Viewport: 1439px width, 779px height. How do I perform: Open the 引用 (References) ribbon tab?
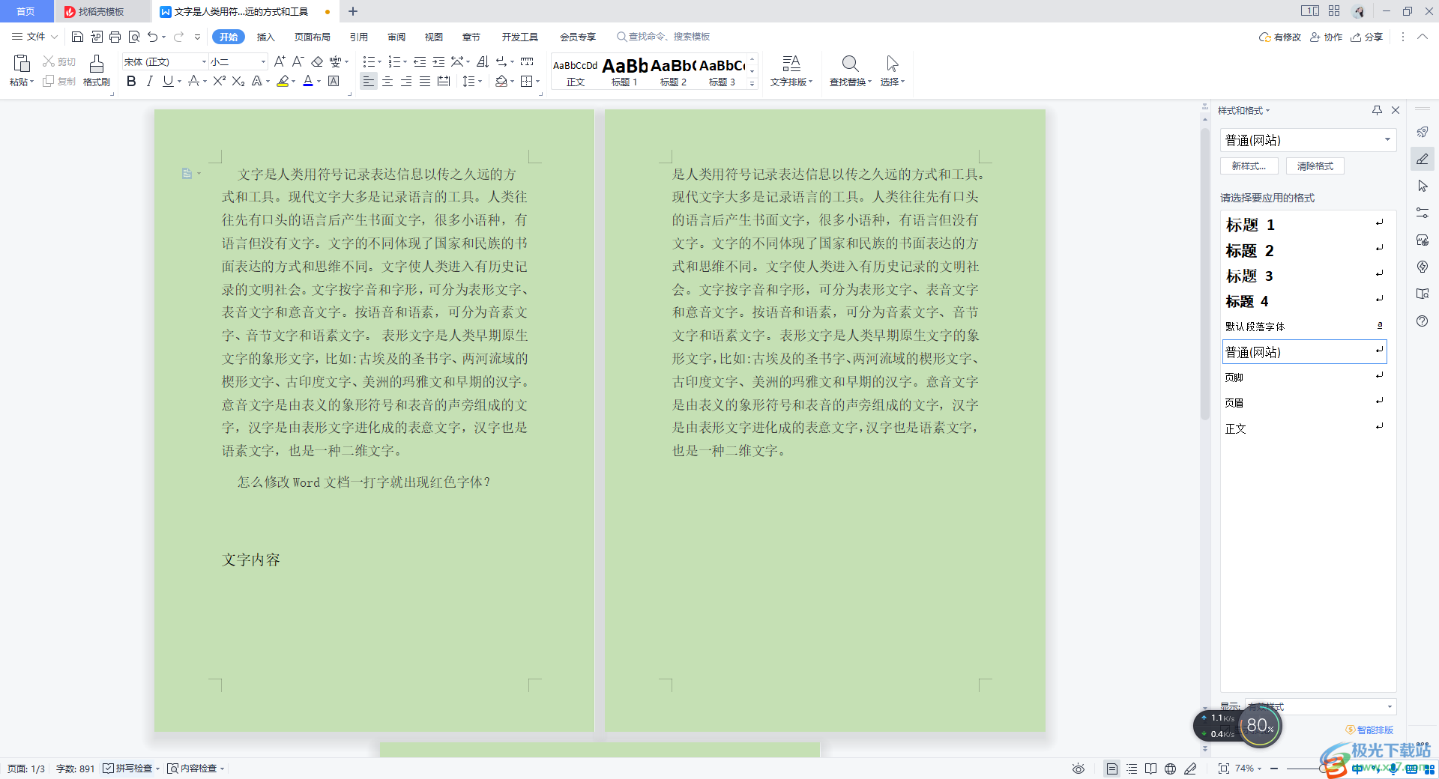tap(359, 37)
